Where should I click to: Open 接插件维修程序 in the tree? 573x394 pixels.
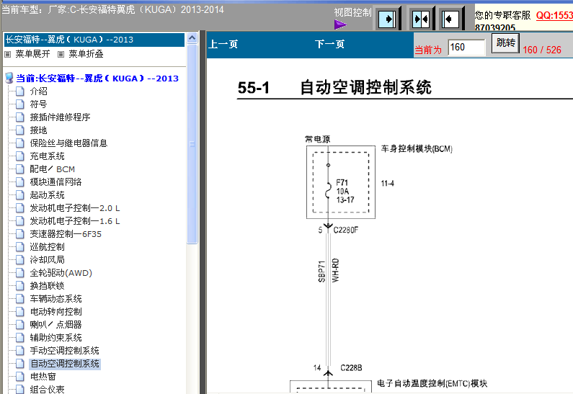(x=60, y=117)
